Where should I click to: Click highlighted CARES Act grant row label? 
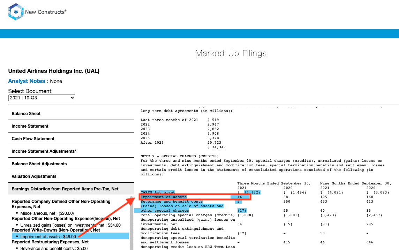158,192
